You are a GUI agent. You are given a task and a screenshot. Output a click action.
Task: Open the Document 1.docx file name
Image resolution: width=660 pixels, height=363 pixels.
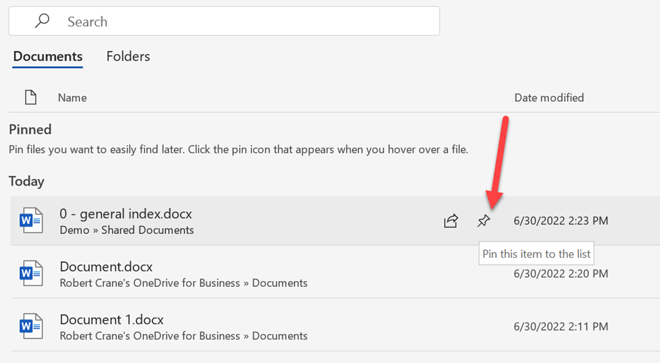pyautogui.click(x=112, y=319)
